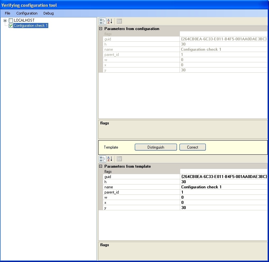Select parent_id label in template parameters
This screenshot has width=269, height=262.
(x=141, y=192)
